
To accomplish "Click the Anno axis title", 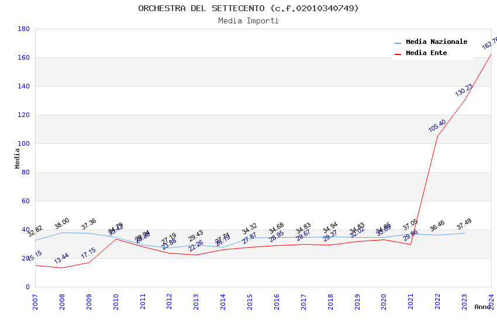I will 483,307.
